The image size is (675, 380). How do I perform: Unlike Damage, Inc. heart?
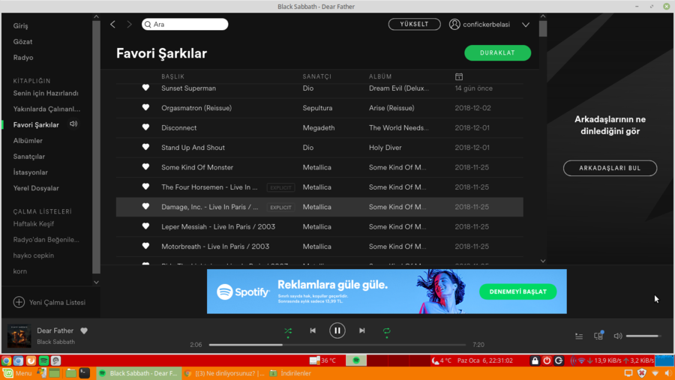point(145,207)
